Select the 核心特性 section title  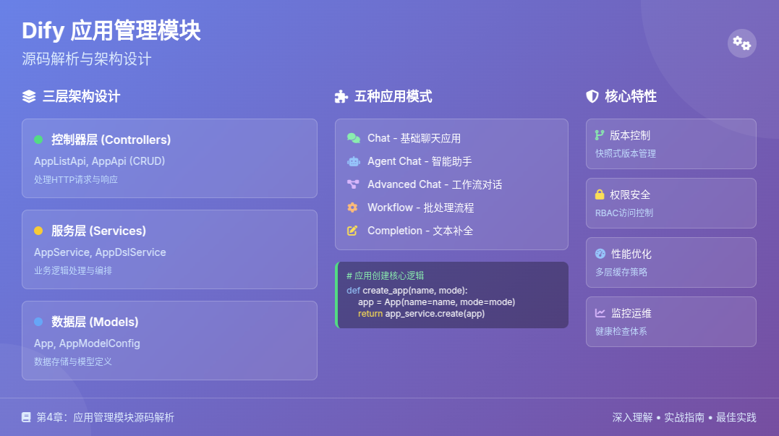(x=631, y=96)
